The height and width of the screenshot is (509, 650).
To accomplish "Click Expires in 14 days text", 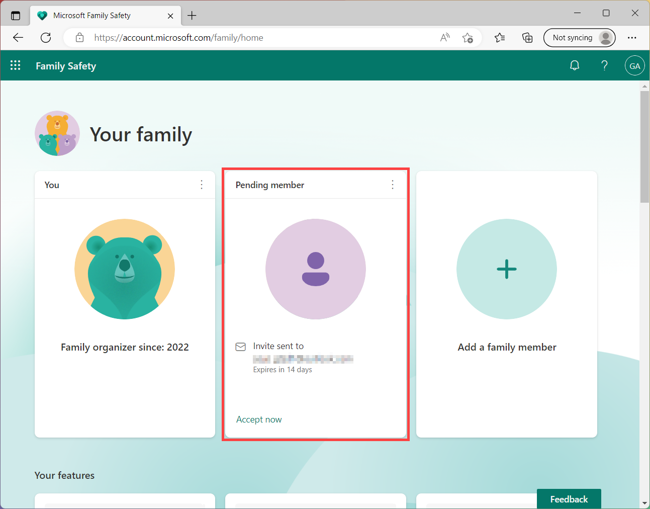I will [x=283, y=370].
